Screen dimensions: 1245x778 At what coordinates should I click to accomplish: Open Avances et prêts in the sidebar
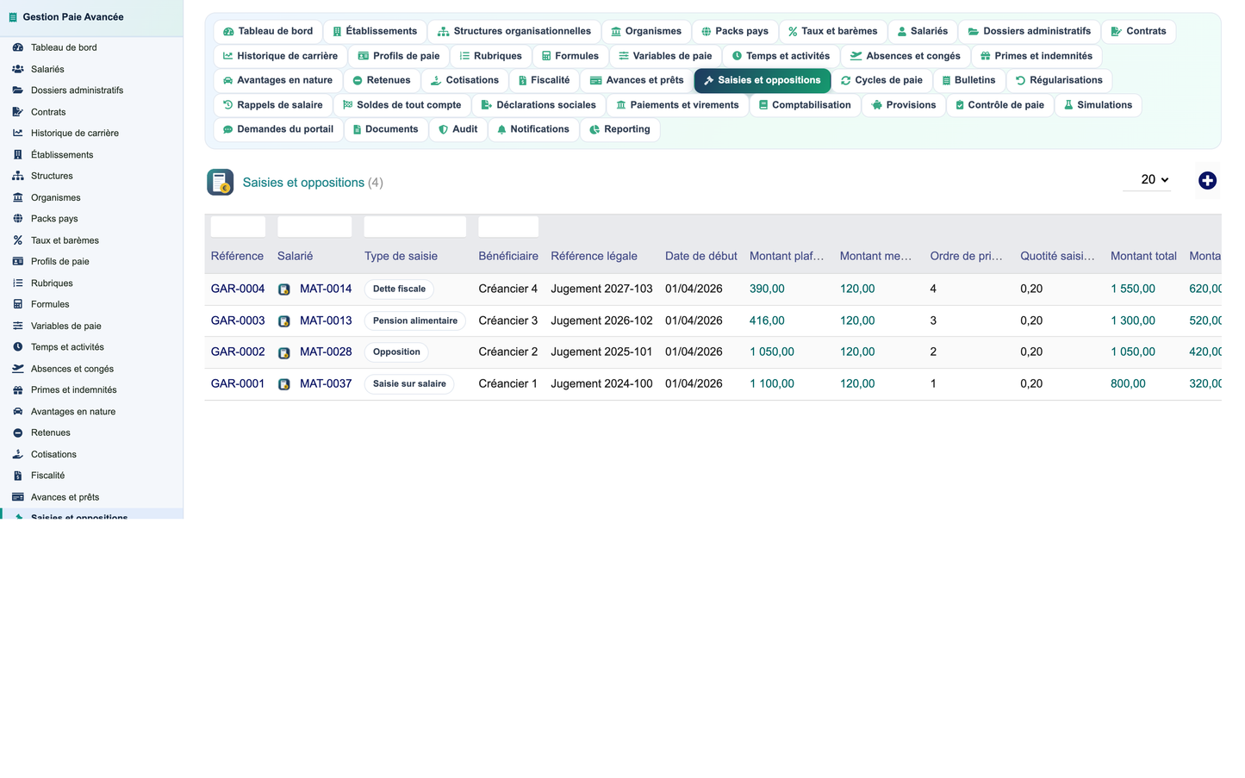91,497
